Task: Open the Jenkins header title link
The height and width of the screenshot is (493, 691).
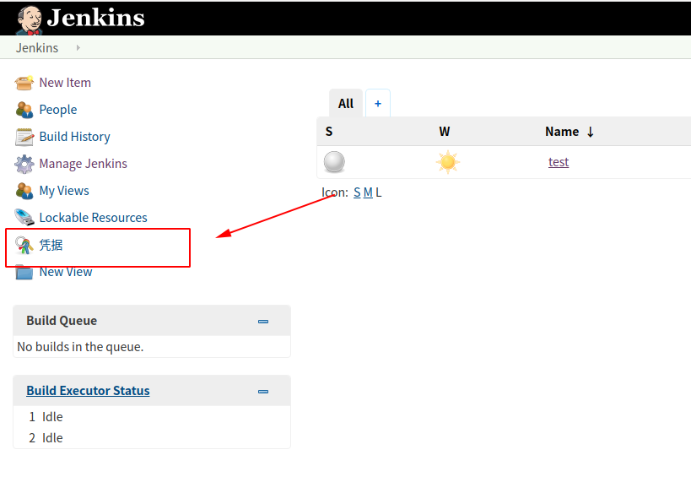Action: point(95,18)
